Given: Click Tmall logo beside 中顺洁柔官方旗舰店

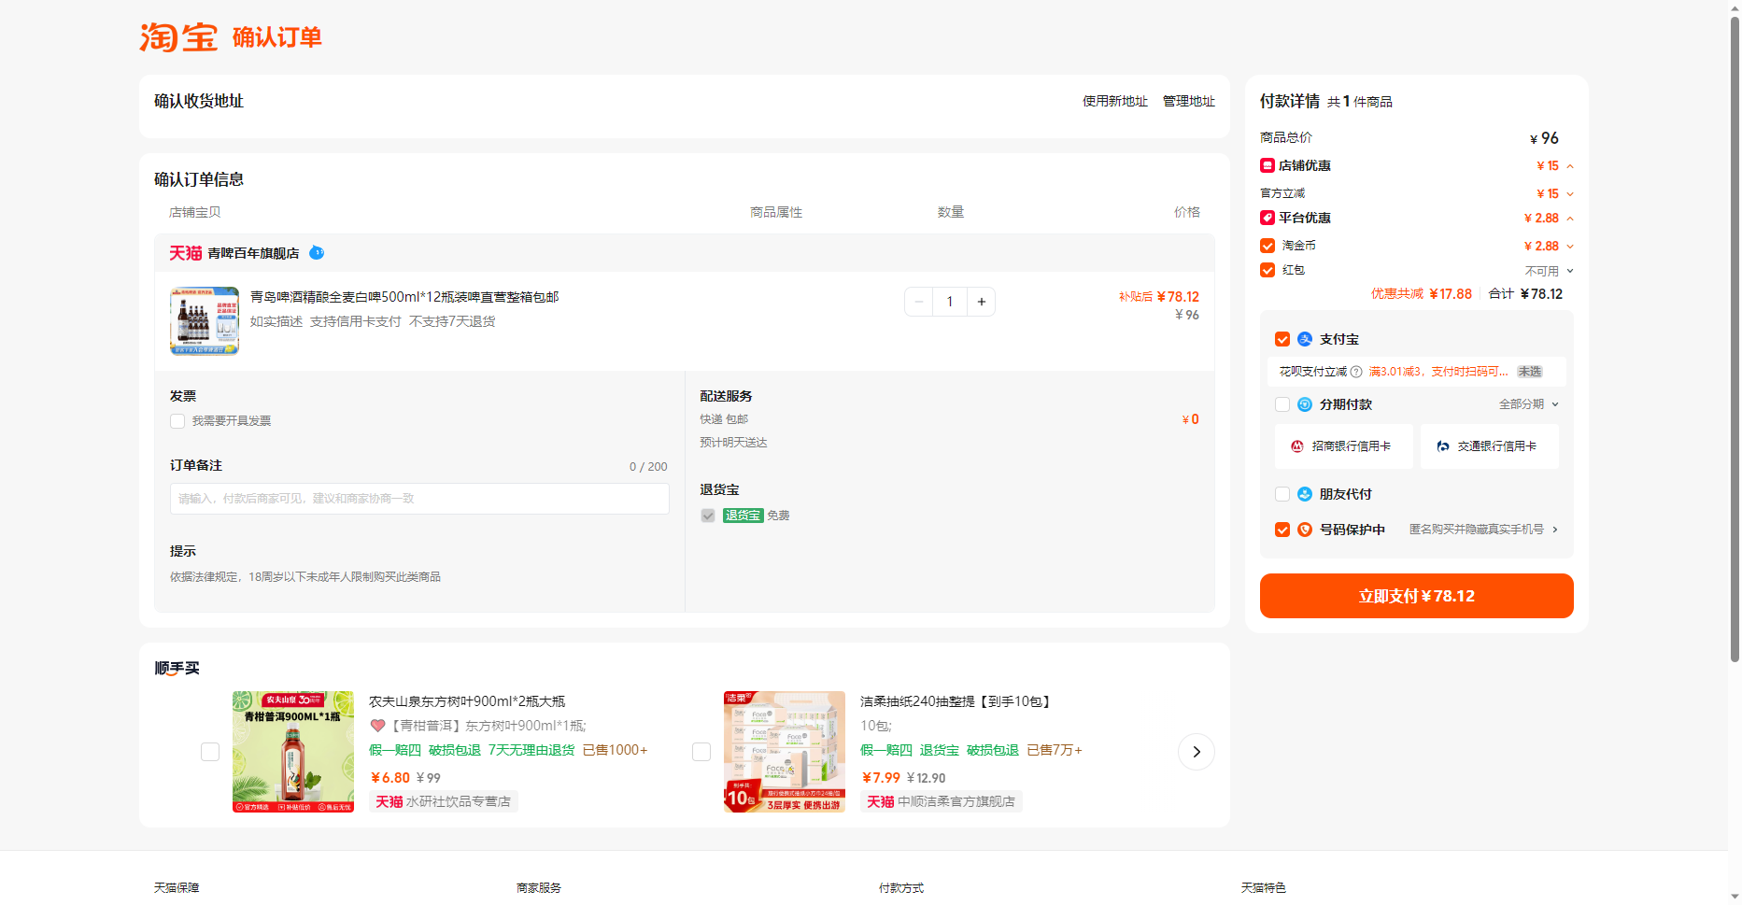Looking at the screenshot, I should coord(881,801).
